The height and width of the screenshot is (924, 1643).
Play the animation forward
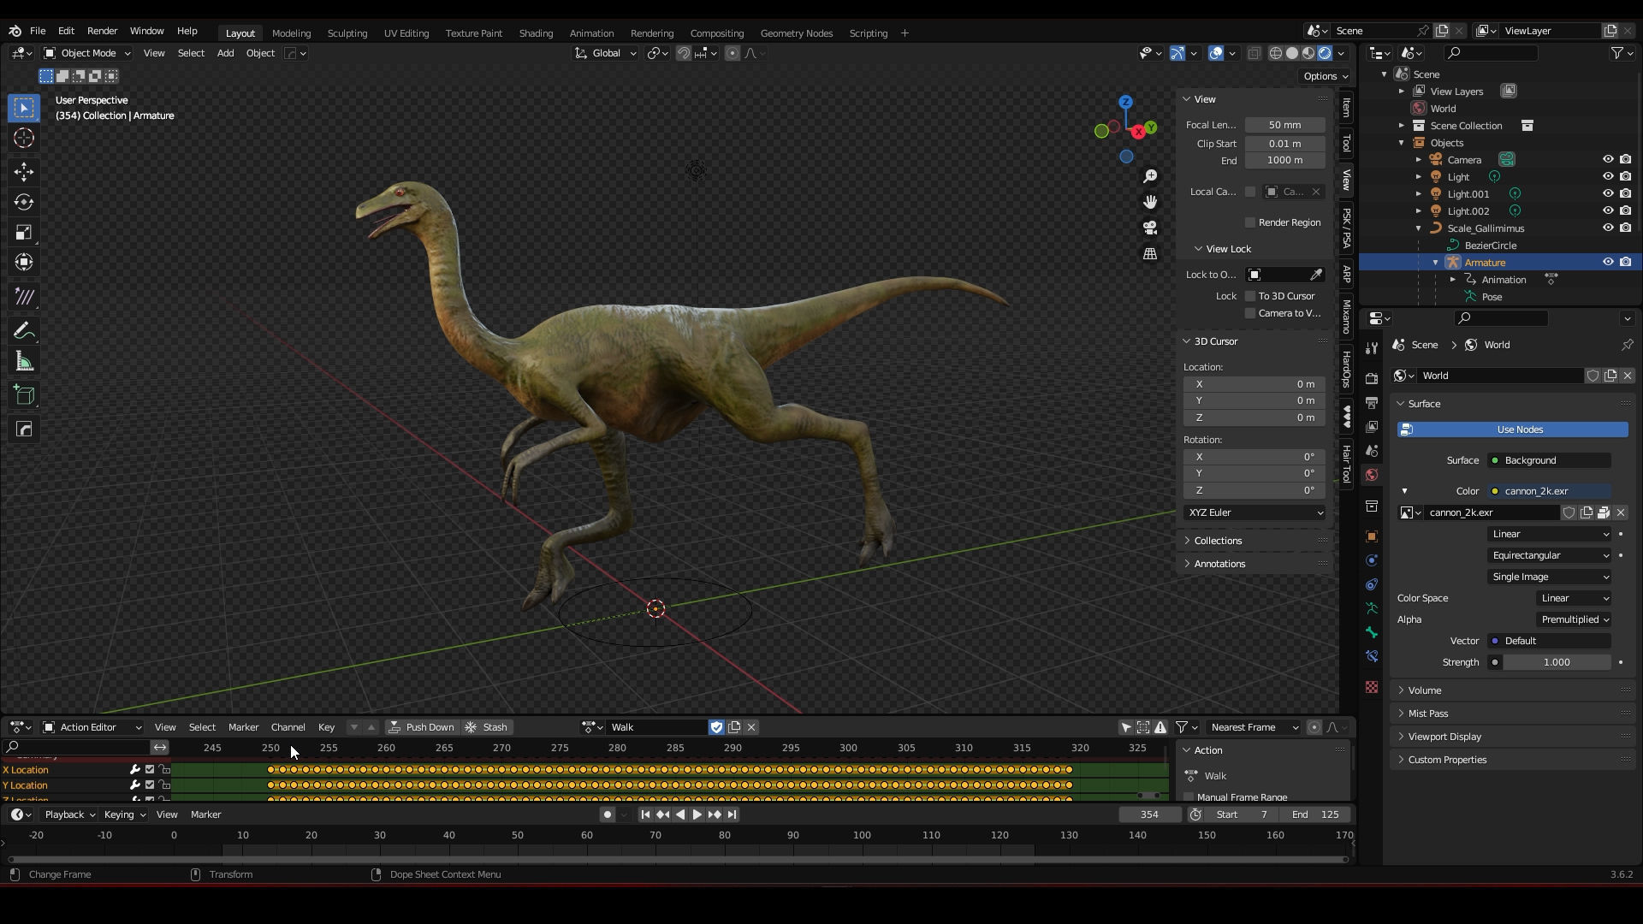[697, 814]
